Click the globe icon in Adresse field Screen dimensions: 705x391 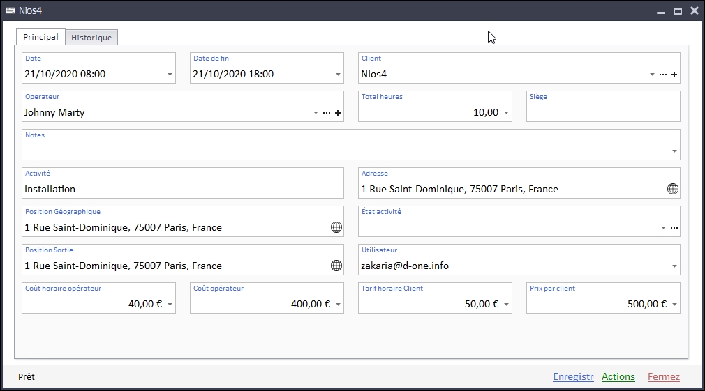click(x=672, y=189)
